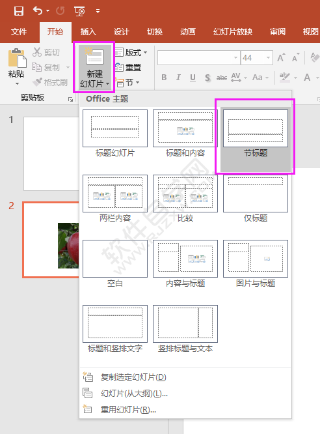Open clipboard pane launcher icon
The width and height of the screenshot is (320, 434).
coord(70,99)
